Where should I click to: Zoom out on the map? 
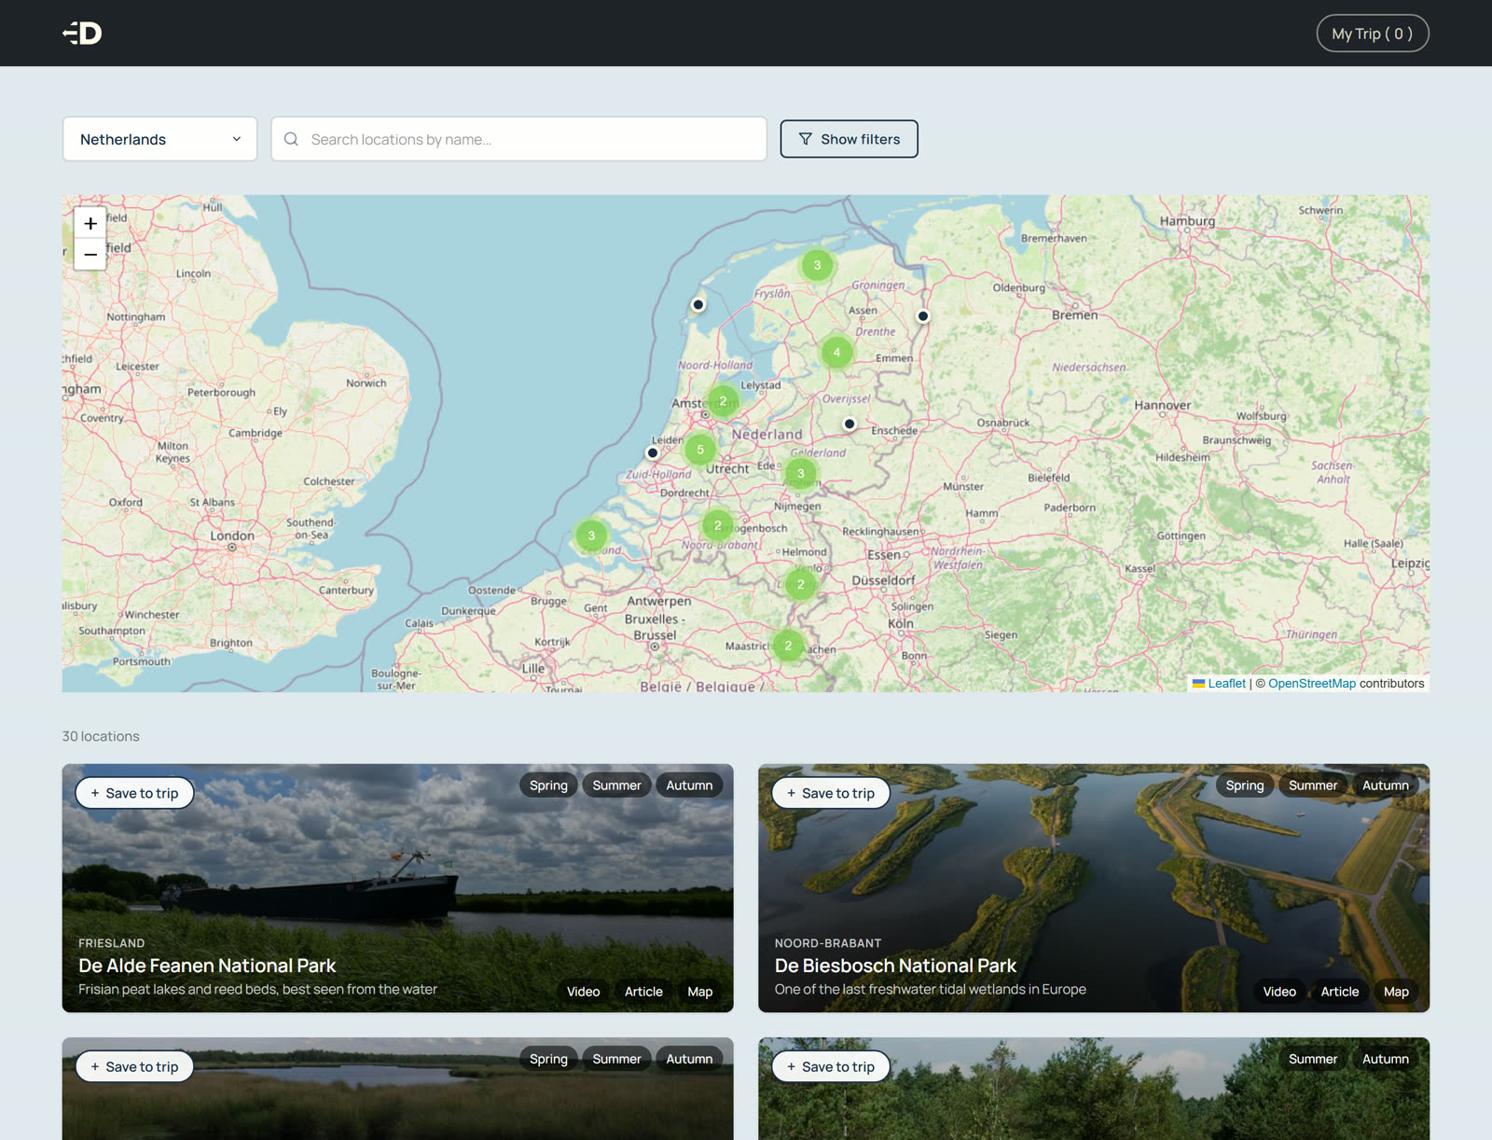click(x=90, y=254)
